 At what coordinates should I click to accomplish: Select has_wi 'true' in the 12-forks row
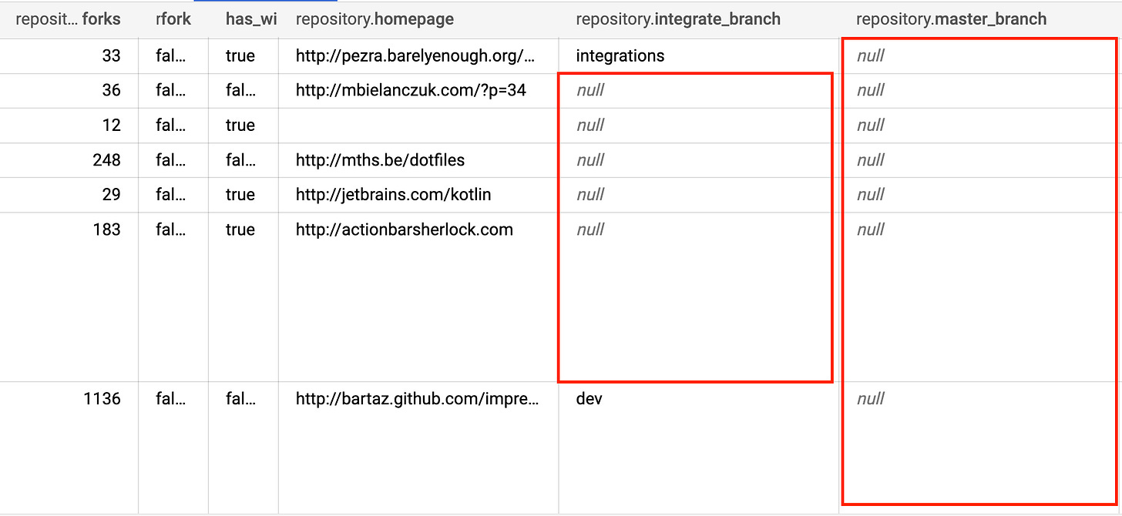tap(240, 125)
